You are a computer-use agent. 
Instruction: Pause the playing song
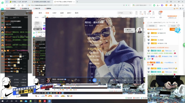[95, 80]
